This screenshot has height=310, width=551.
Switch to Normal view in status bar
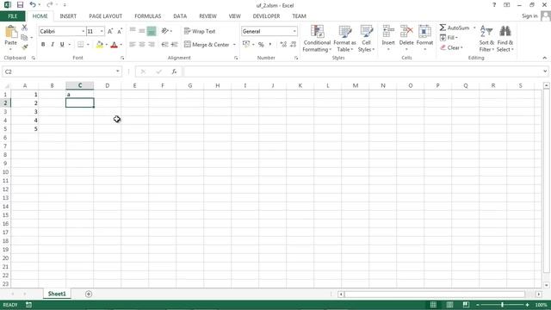(433, 305)
